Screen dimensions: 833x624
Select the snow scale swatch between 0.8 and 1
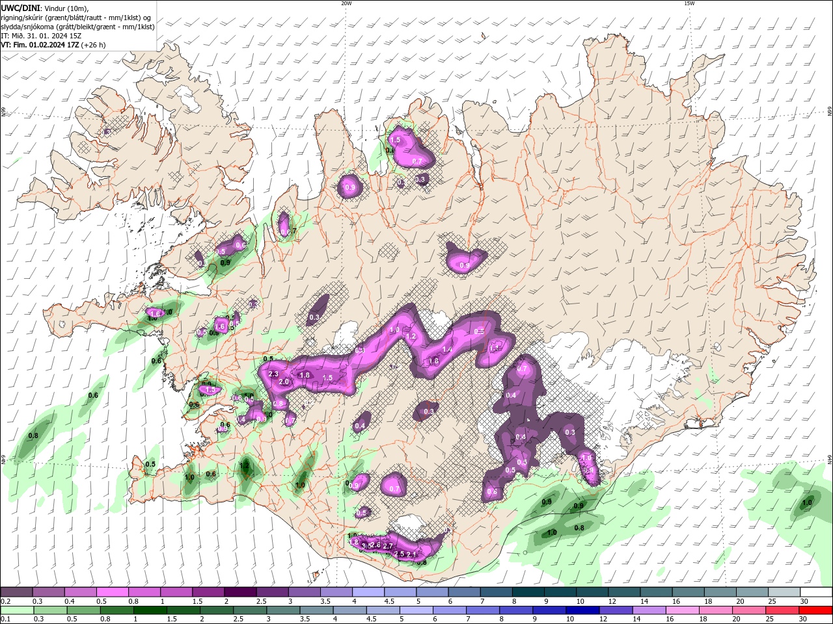pyautogui.click(x=144, y=592)
